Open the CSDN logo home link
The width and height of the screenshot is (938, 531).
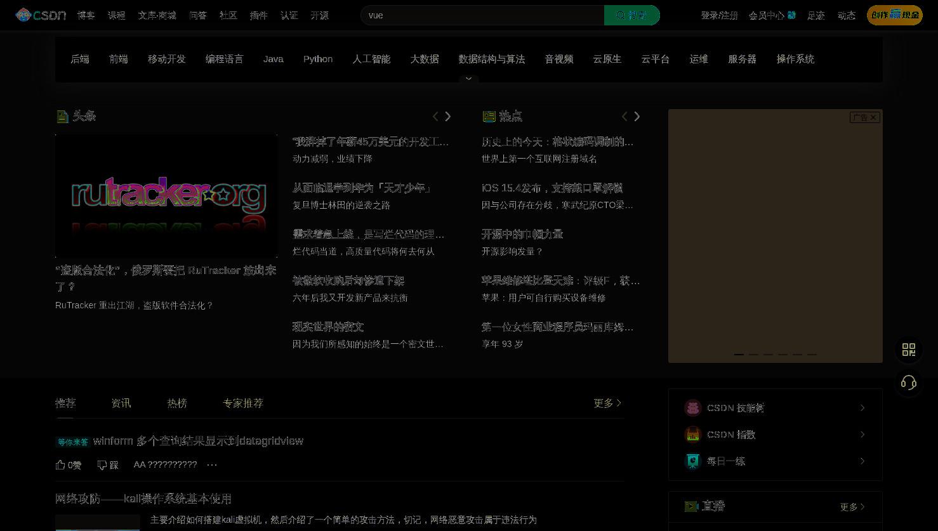tap(41, 15)
